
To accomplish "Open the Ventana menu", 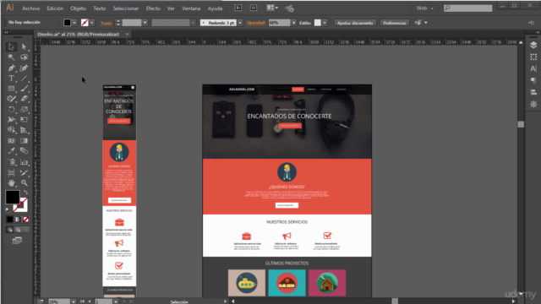I will (x=191, y=8).
